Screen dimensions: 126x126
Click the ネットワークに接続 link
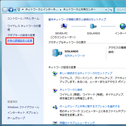[x=71, y=90]
